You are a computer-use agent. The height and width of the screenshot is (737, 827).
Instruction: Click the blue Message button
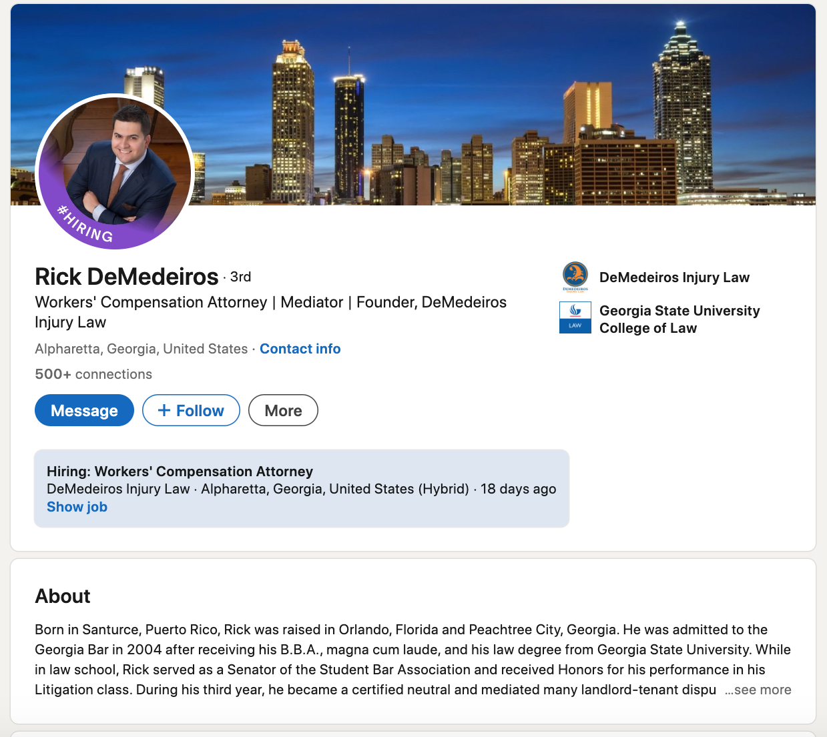point(84,410)
